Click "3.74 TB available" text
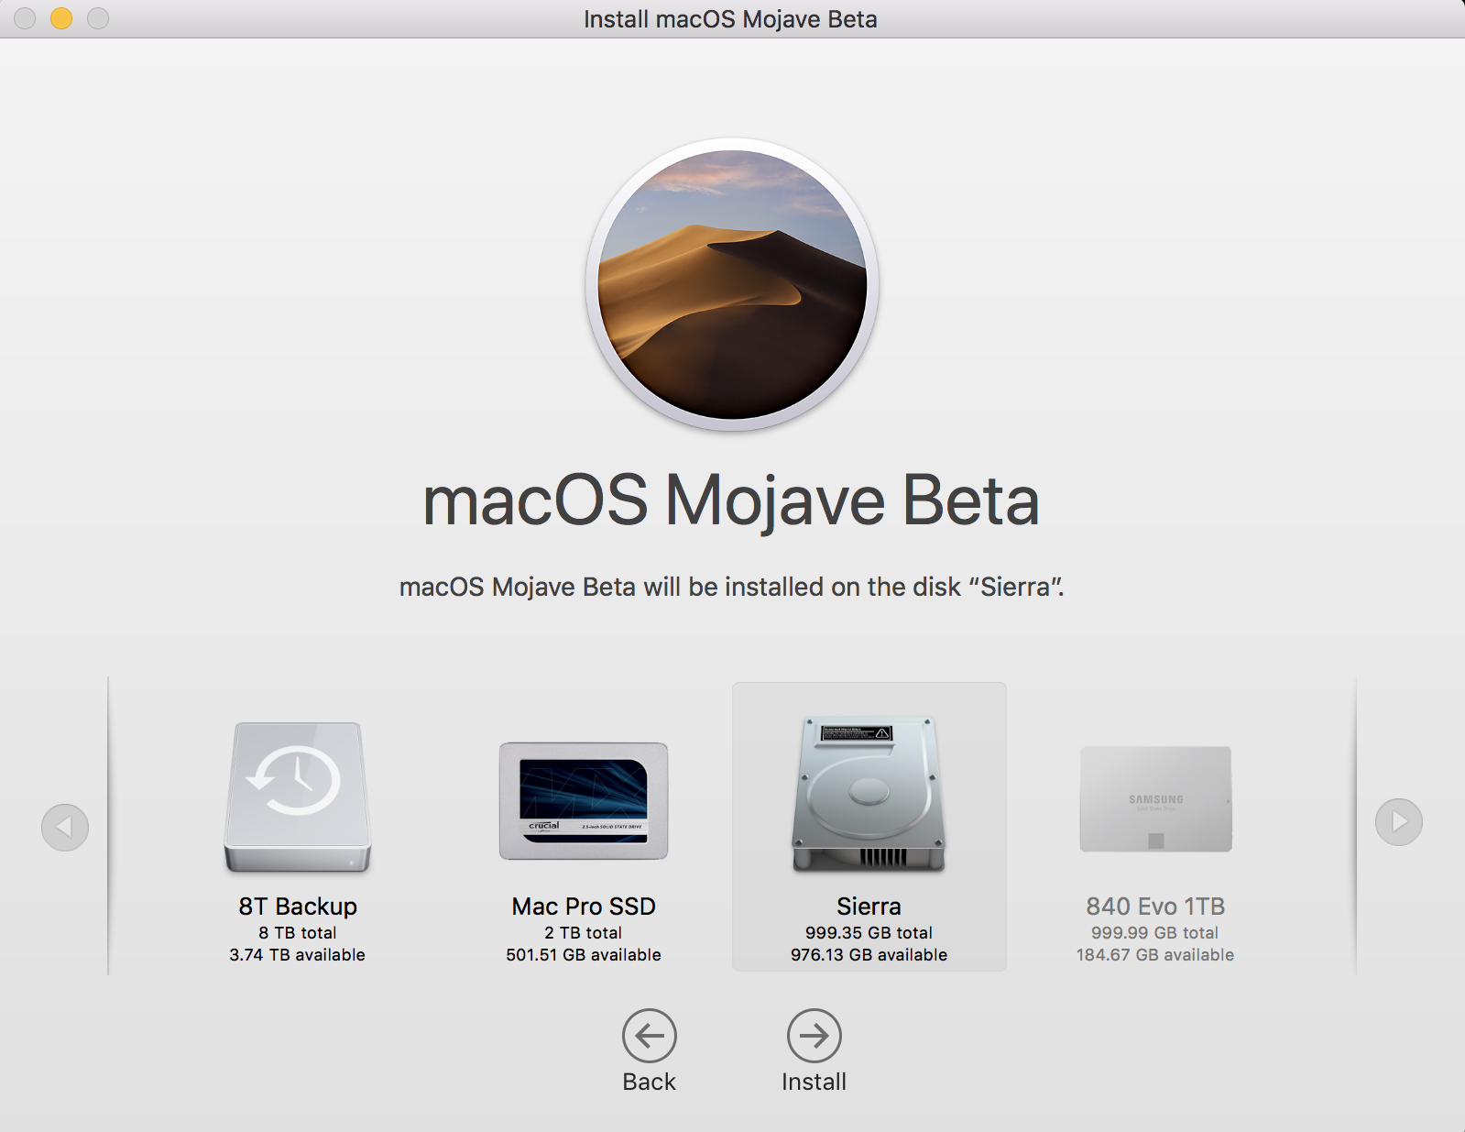Screen dimensions: 1465x1132 tap(298, 955)
